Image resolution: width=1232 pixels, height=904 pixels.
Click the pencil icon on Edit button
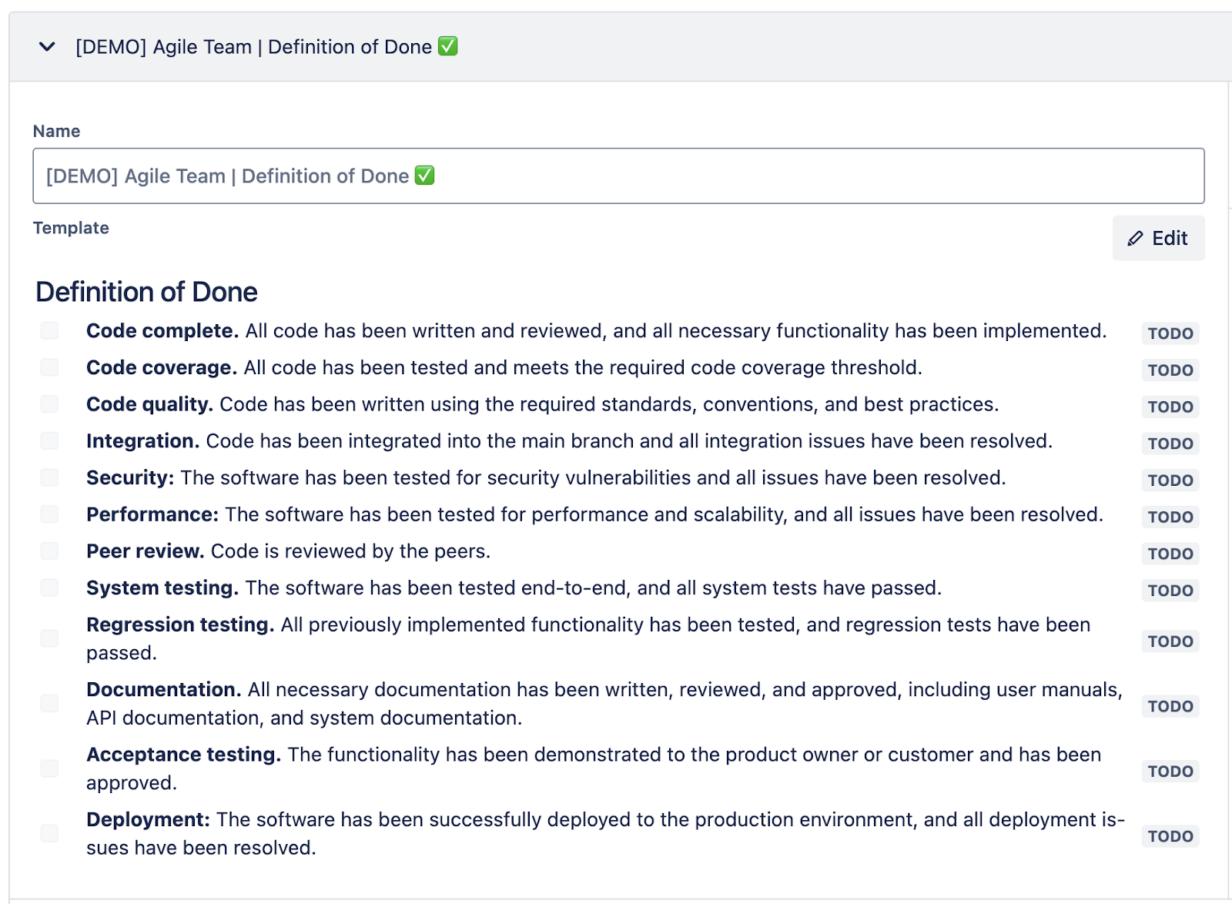click(1135, 239)
